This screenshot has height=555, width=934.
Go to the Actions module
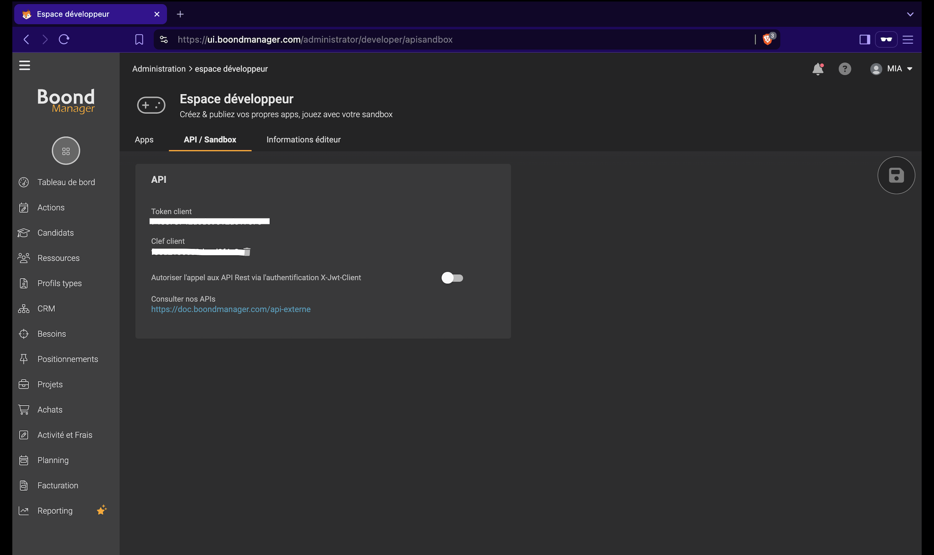(51, 208)
